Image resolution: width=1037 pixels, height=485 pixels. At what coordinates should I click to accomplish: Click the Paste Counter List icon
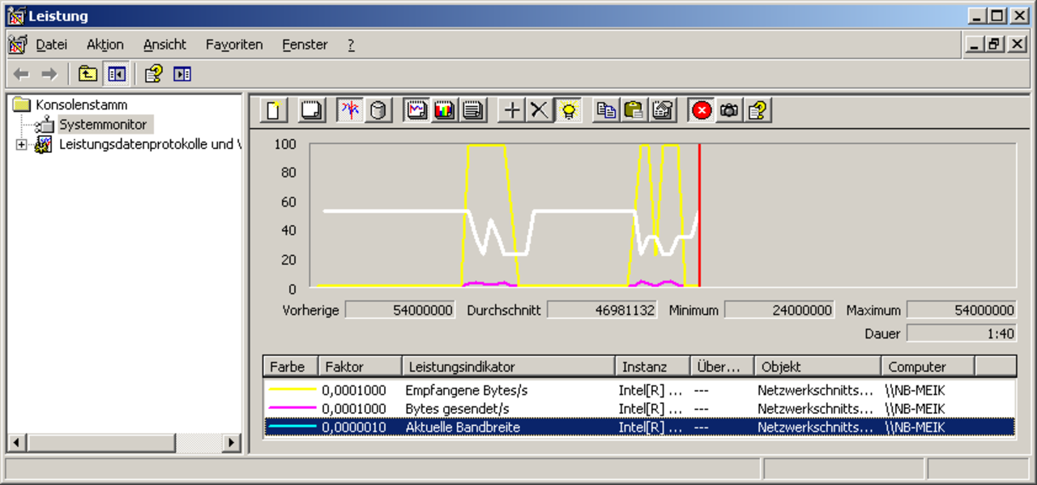tap(634, 110)
